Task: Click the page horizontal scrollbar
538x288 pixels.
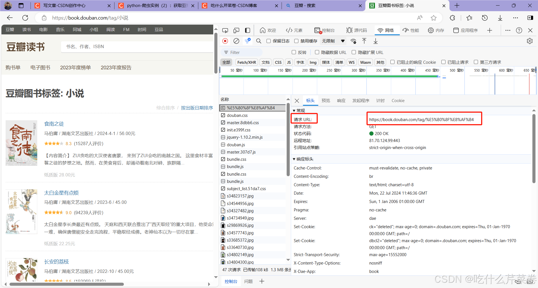Action: 67,284
